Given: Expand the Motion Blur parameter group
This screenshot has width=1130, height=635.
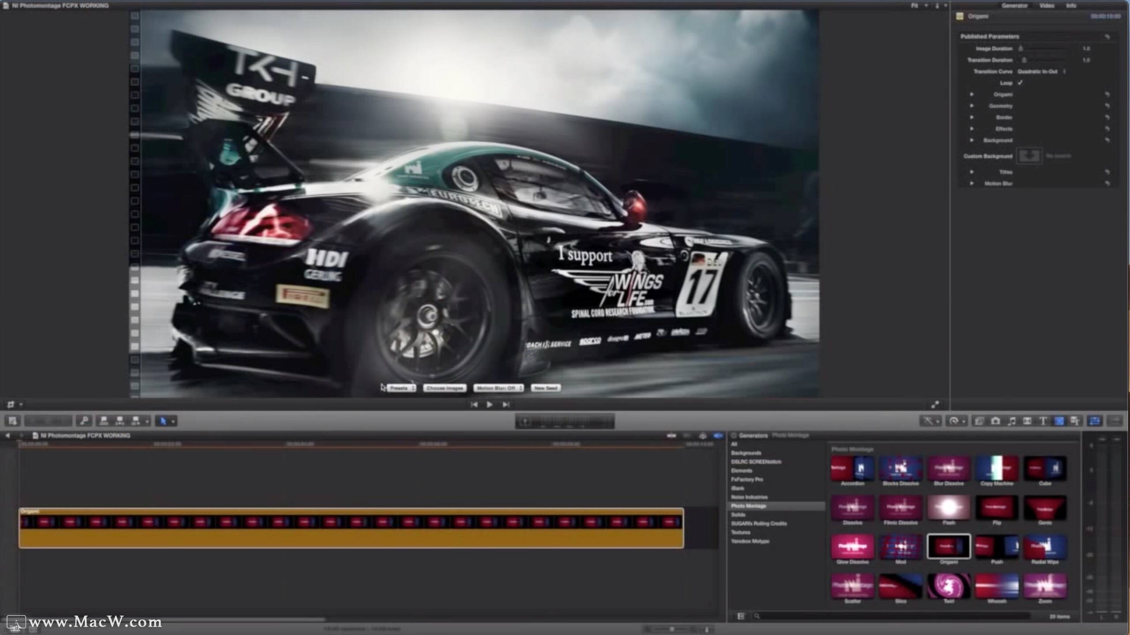Looking at the screenshot, I should point(972,183).
